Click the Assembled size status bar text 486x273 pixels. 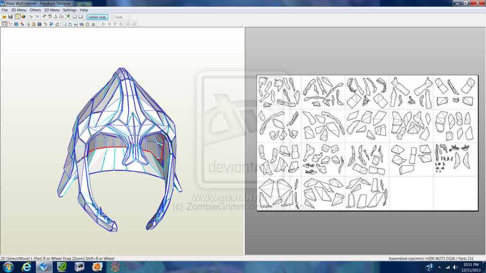click(431, 258)
